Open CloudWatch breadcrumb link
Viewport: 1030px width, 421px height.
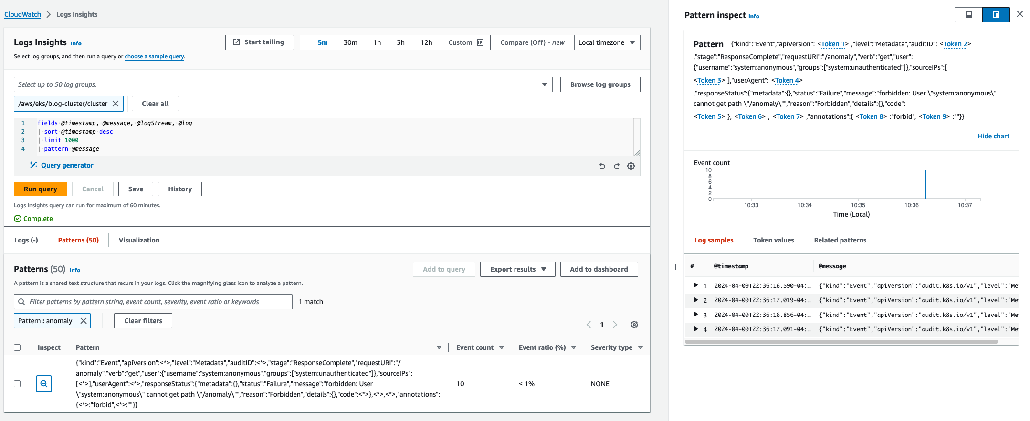pos(22,14)
